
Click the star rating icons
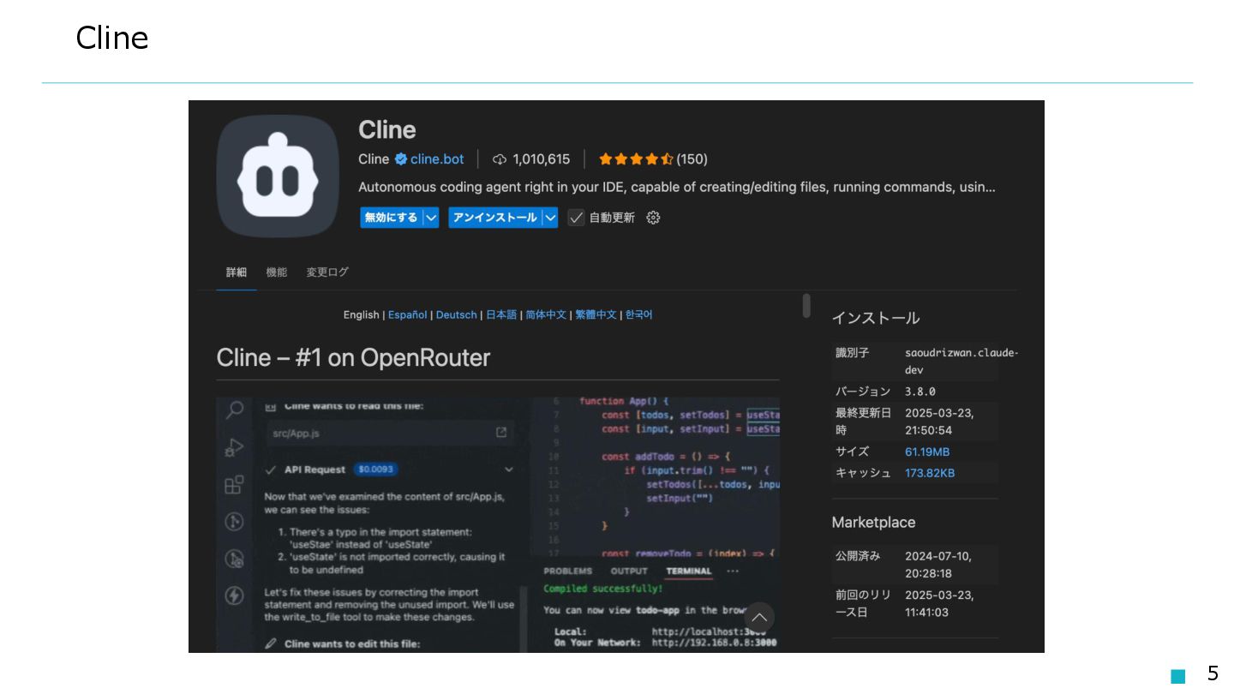[x=636, y=159]
